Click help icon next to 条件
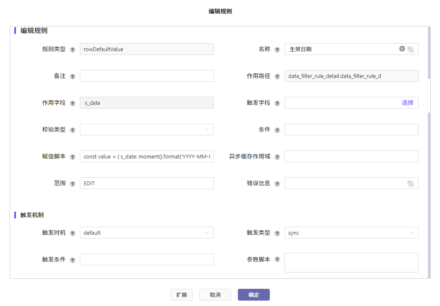The height and width of the screenshot is (306, 440). coord(277,130)
